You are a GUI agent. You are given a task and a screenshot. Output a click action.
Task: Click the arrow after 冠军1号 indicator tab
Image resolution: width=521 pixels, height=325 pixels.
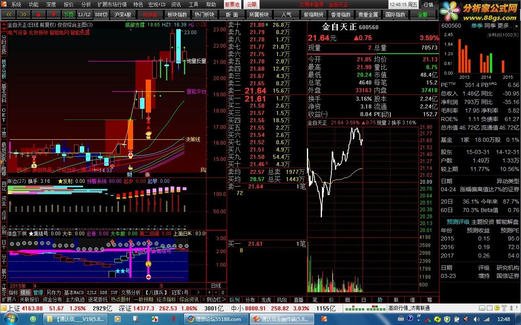point(198,292)
